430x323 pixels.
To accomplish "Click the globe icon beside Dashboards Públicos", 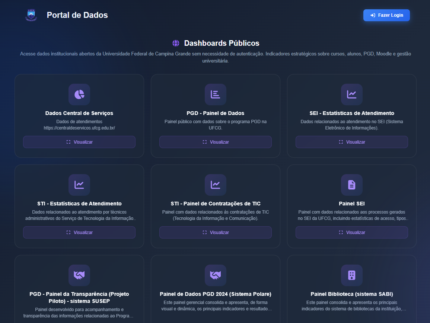I will pos(176,43).
